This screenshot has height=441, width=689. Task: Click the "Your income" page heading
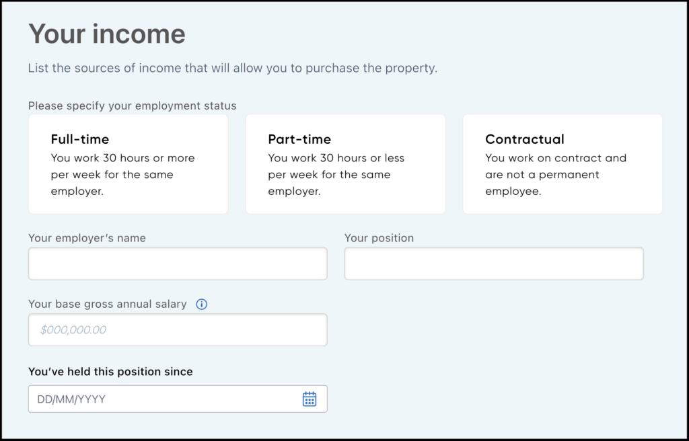pos(107,34)
